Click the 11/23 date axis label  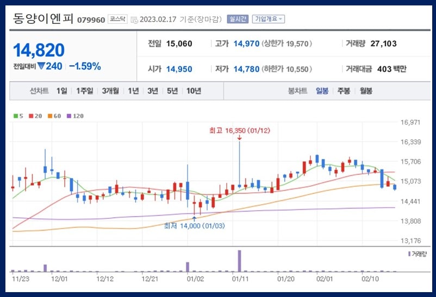coord(21,279)
